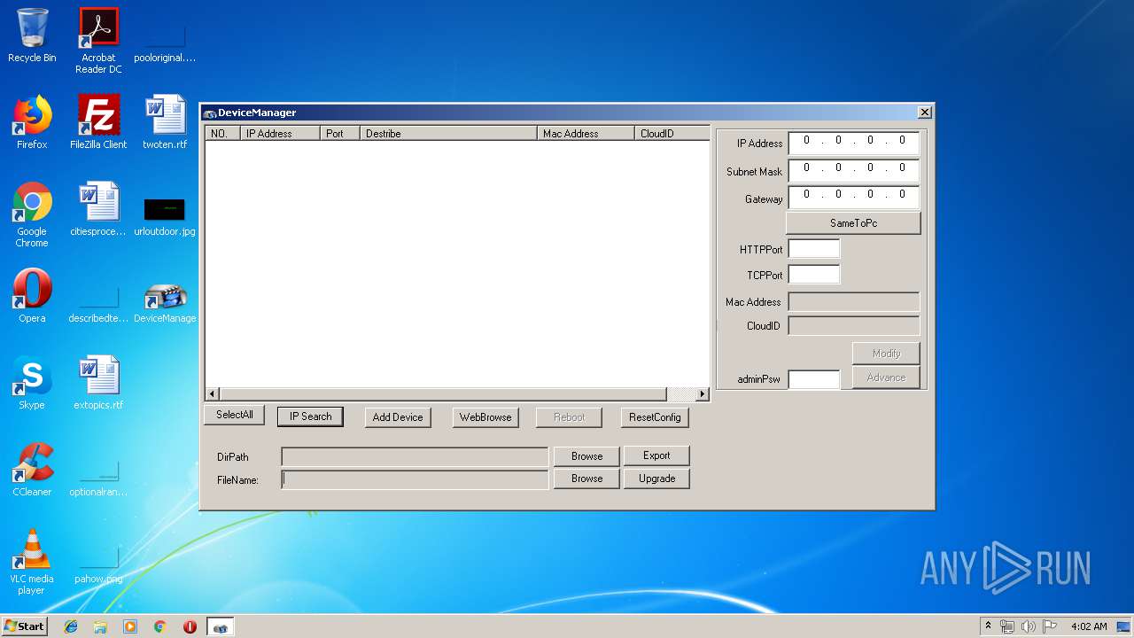Launch Opera desktop shortcut
This screenshot has width=1134, height=638.
click(32, 296)
